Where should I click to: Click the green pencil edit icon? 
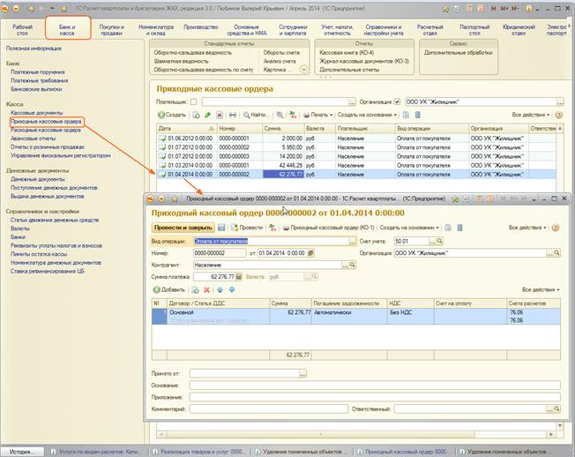tap(207, 116)
